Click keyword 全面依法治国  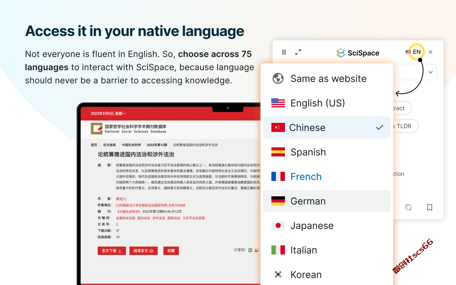point(125,218)
